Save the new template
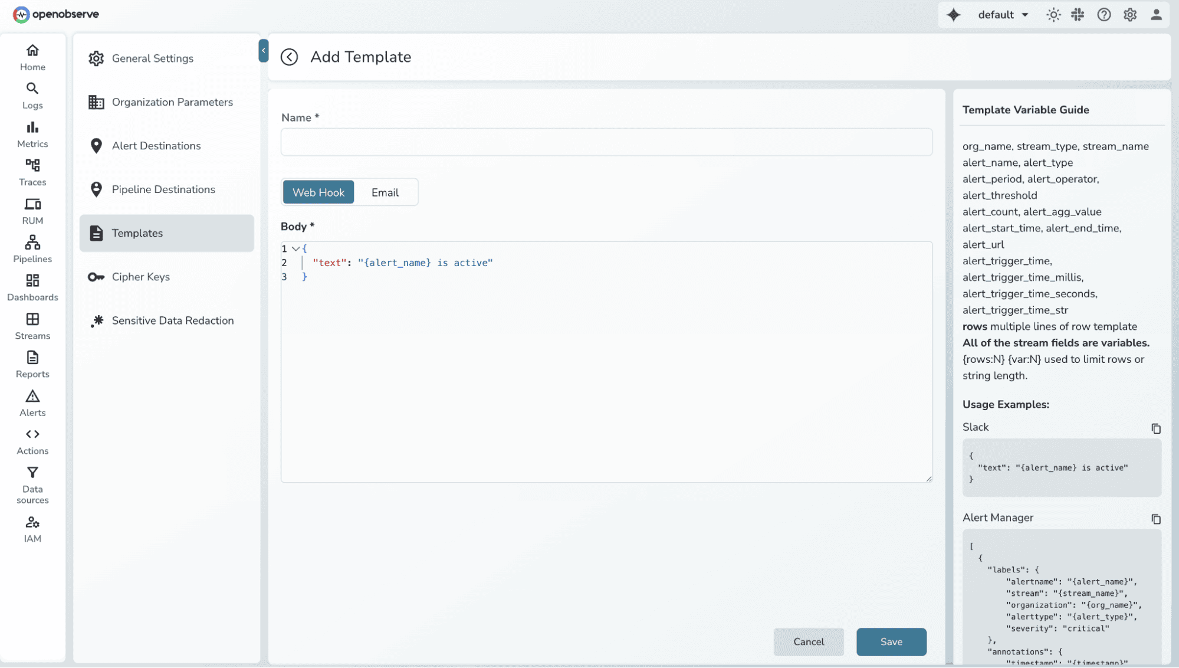Image resolution: width=1179 pixels, height=668 pixels. click(891, 642)
